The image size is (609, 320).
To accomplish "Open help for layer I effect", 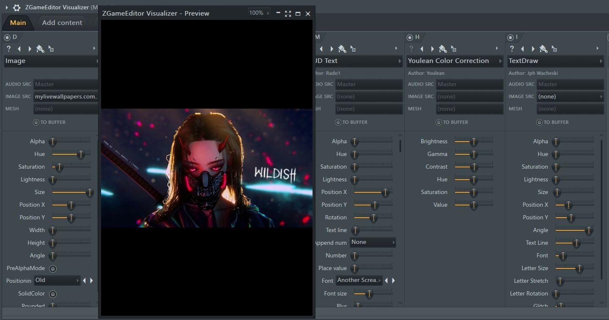I will tap(512, 49).
